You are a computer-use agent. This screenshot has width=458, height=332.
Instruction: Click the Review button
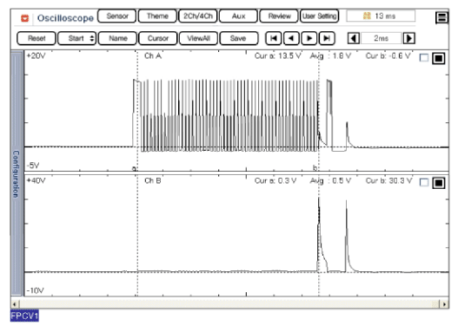point(279,16)
